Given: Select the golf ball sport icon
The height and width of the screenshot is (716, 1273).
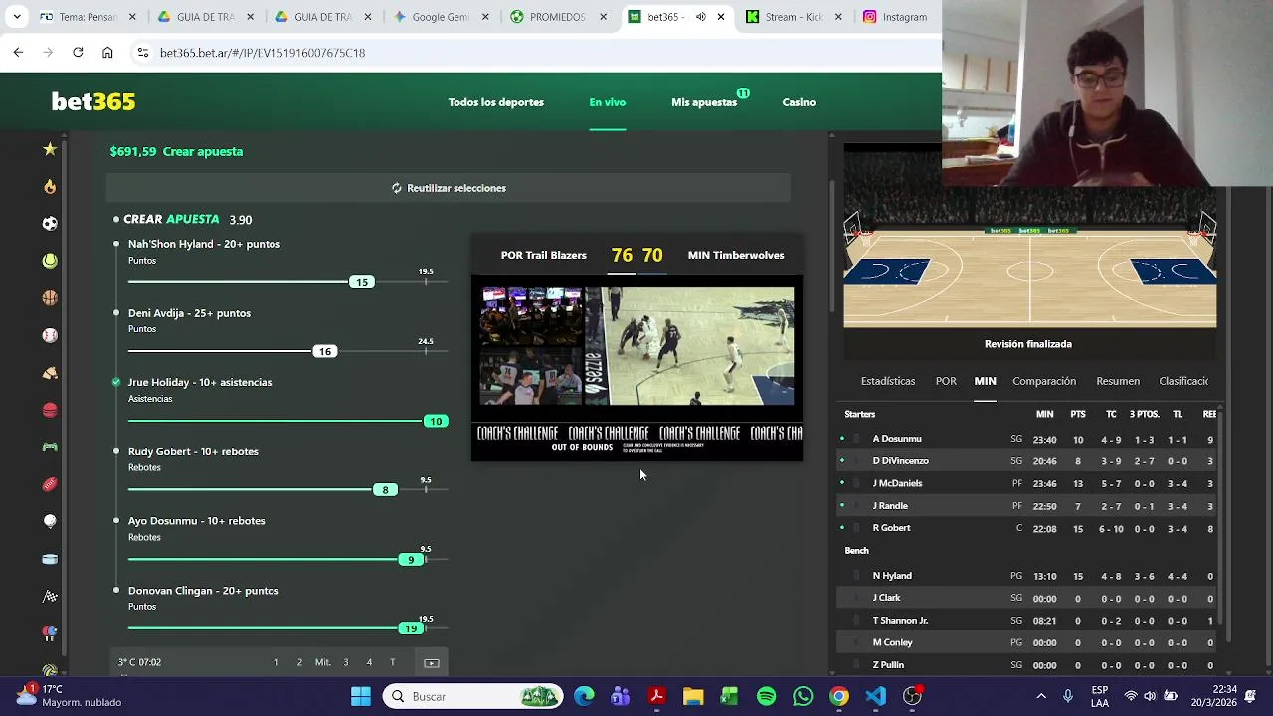Looking at the screenshot, I should (50, 521).
